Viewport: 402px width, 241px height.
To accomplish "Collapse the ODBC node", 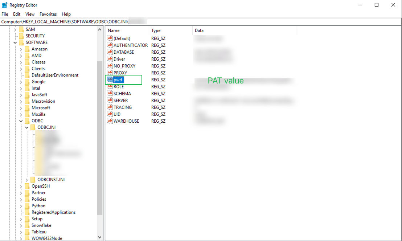I will click(x=21, y=120).
